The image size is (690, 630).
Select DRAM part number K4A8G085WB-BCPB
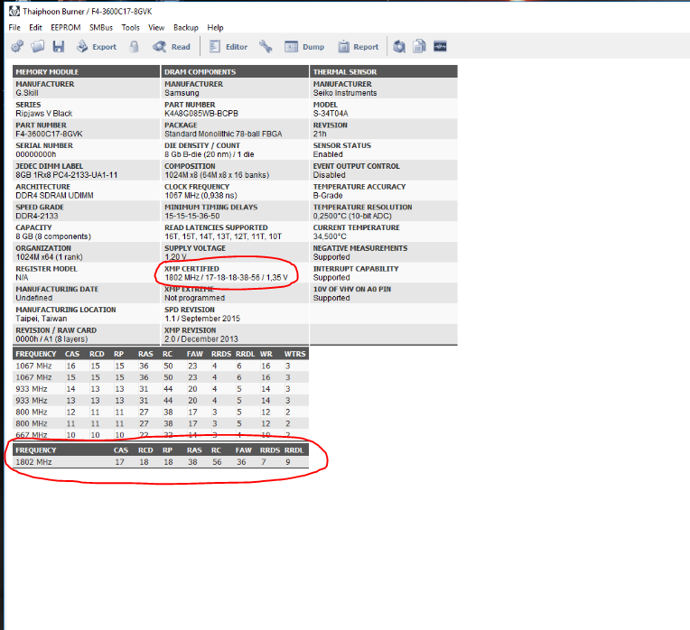[201, 114]
